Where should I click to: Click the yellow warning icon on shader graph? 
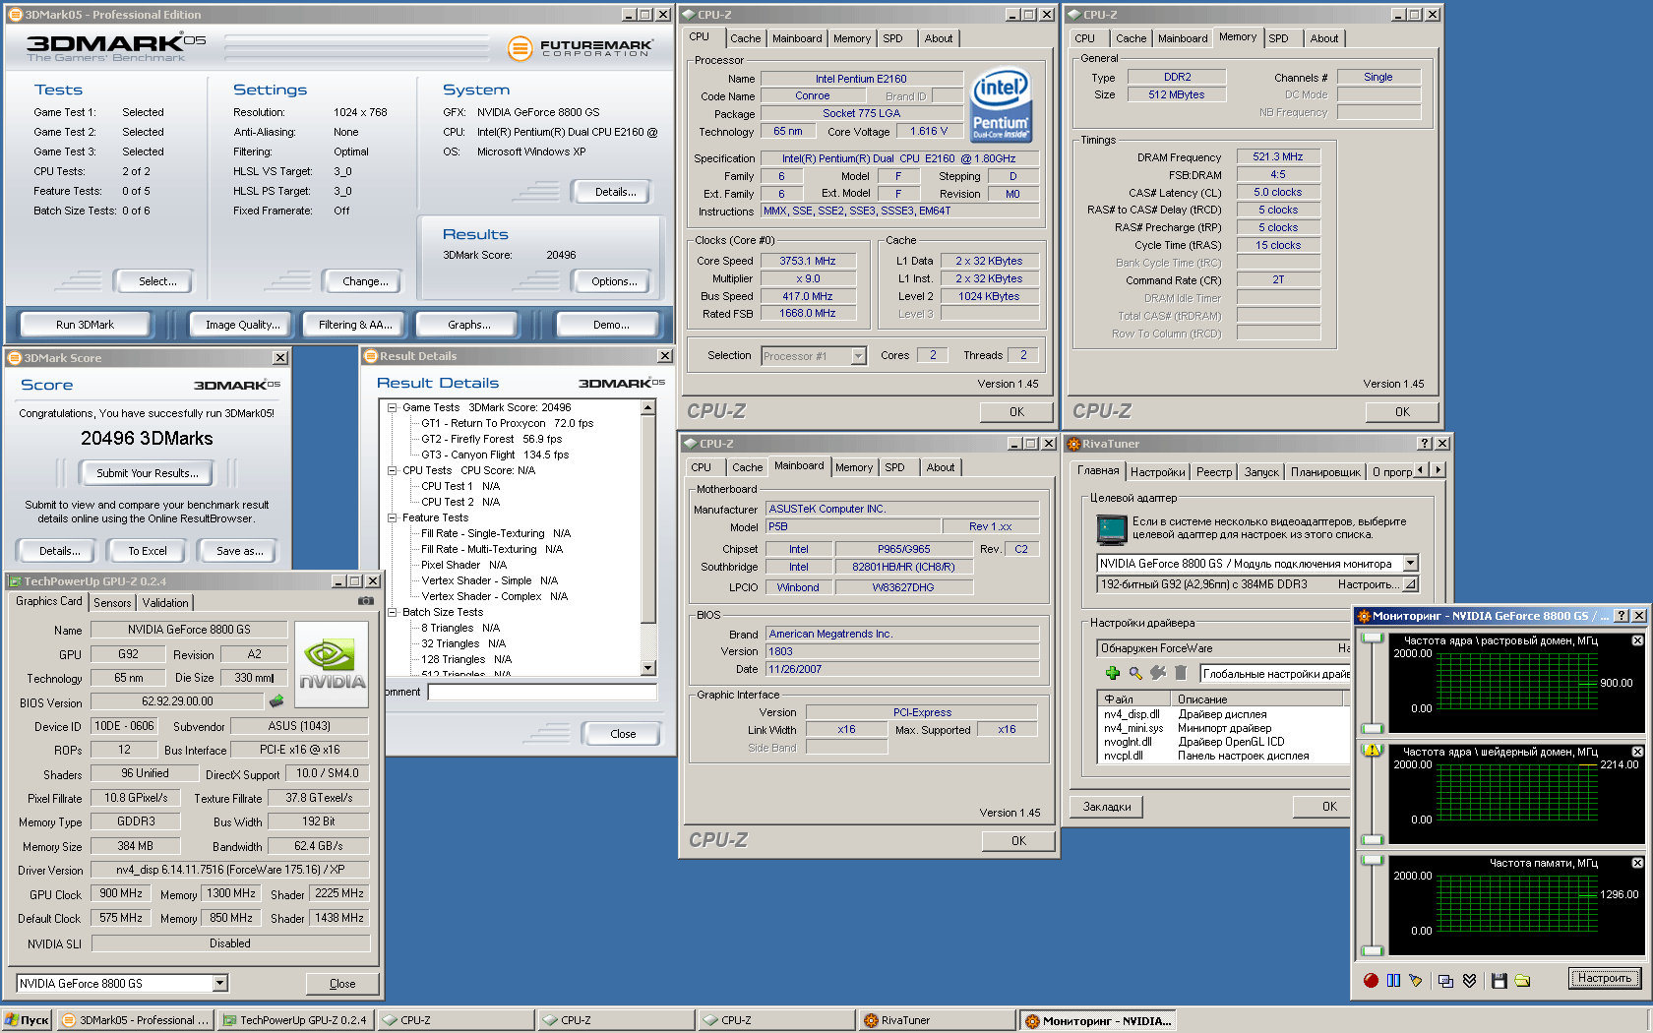1372,750
